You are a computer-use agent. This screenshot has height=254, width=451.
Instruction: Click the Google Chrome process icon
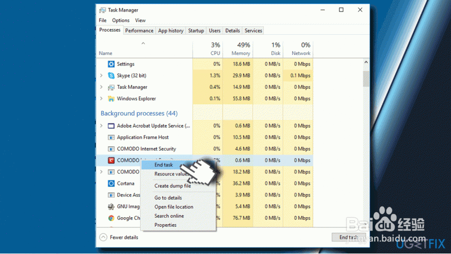(111, 218)
